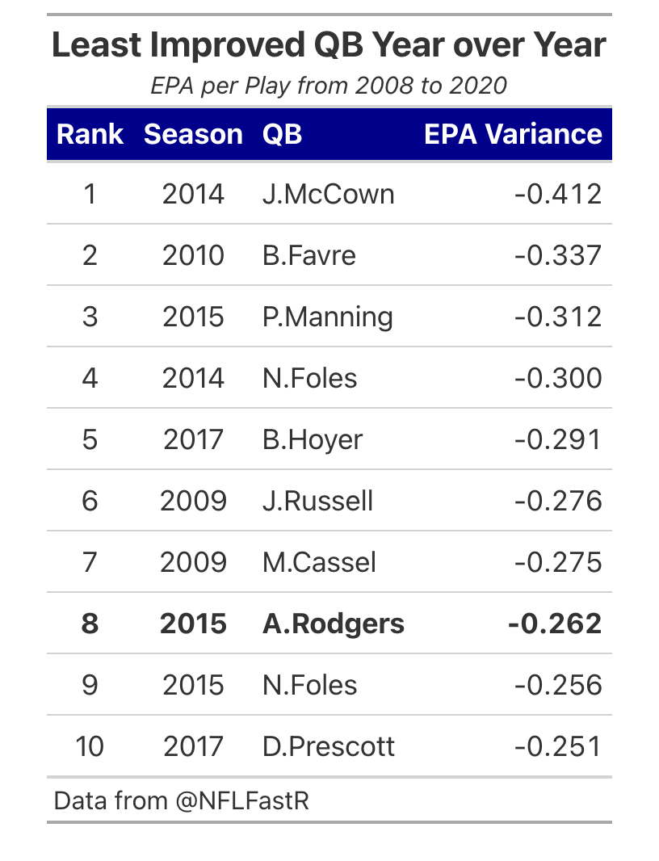Select the J.Russell quarterback name

click(318, 501)
